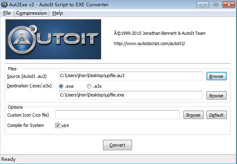Close the Aut2Exe window
This screenshot has height=164, width=237.
(229, 5)
